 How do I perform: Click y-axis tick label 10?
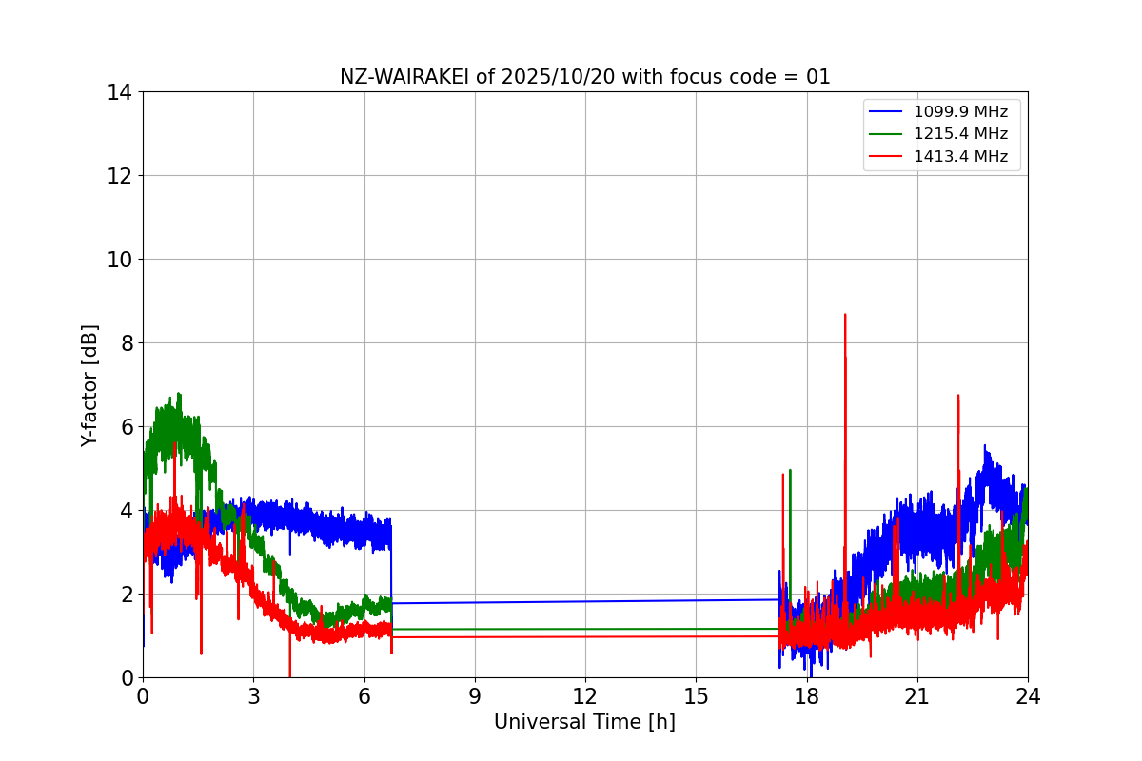coord(119,260)
